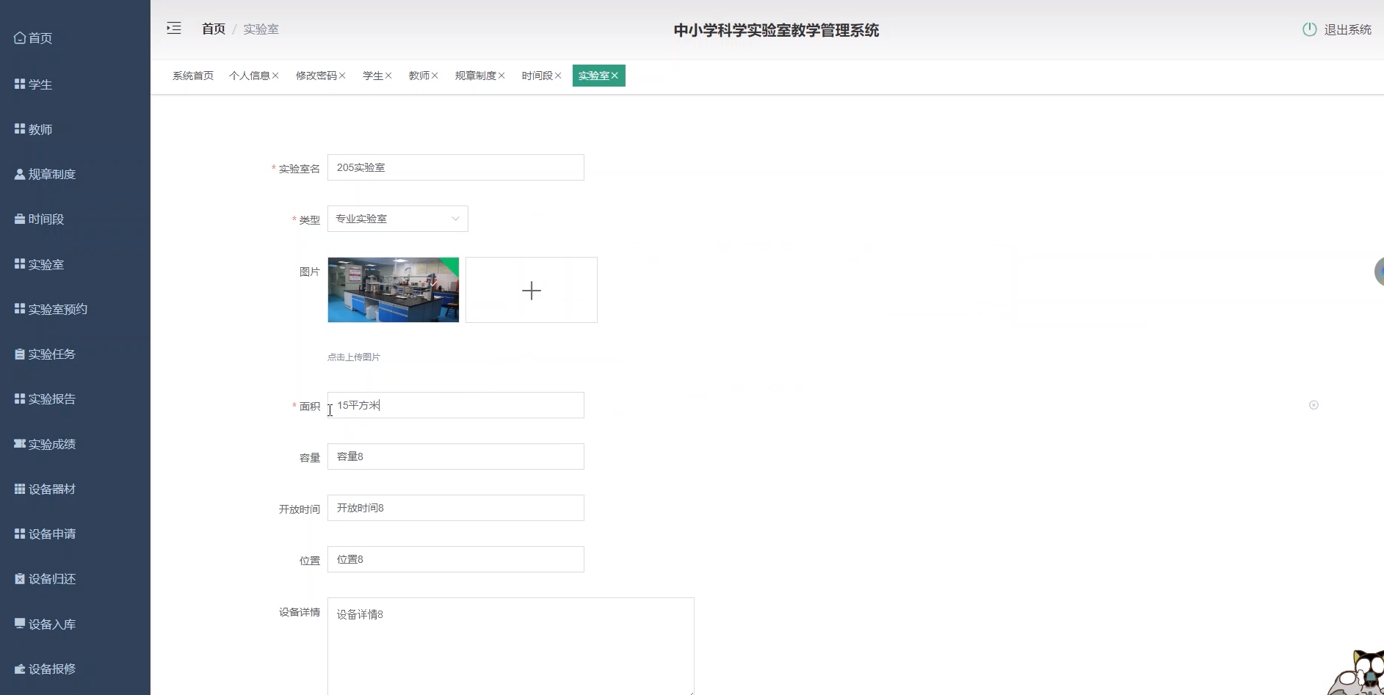The height and width of the screenshot is (695, 1384).
Task: Switch to the 学生 tab
Action: pos(372,76)
